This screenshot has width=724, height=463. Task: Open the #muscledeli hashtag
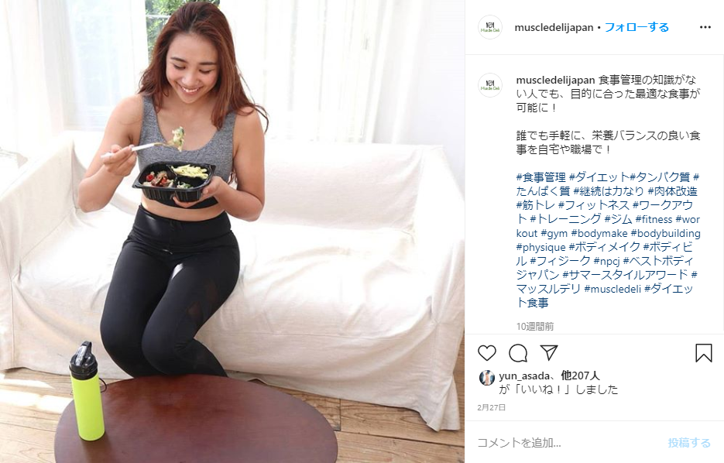coord(612,289)
